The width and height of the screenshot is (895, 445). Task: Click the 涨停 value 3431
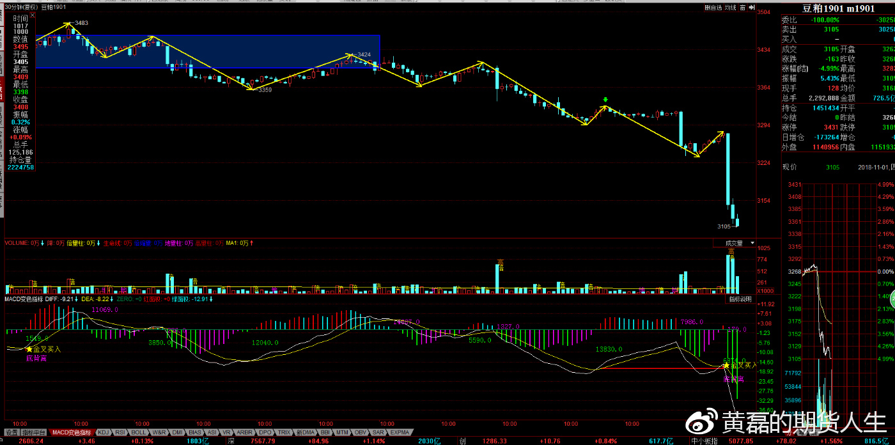[x=831, y=127]
